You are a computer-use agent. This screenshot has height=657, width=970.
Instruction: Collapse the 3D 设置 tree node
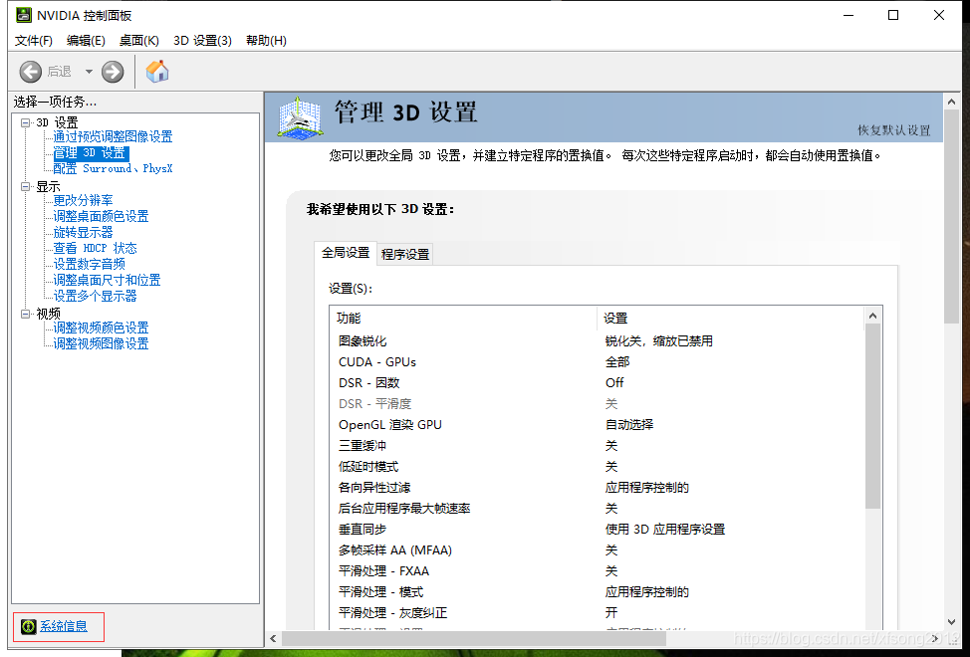click(x=25, y=122)
